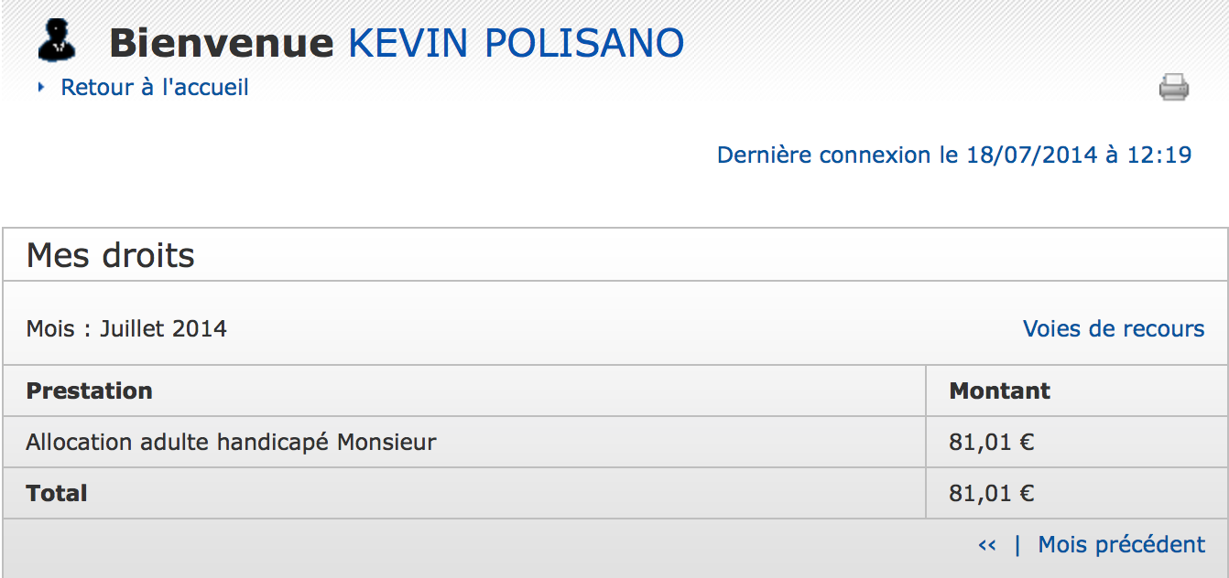
Task: Click the printer icon
Action: pos(1174,88)
